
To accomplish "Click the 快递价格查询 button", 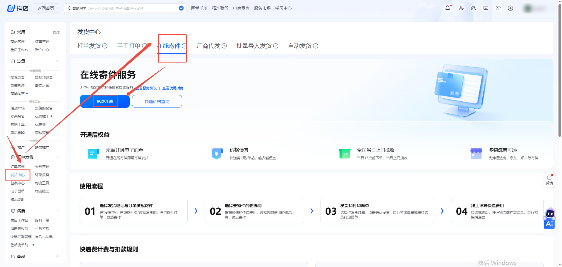I will pyautogui.click(x=157, y=101).
